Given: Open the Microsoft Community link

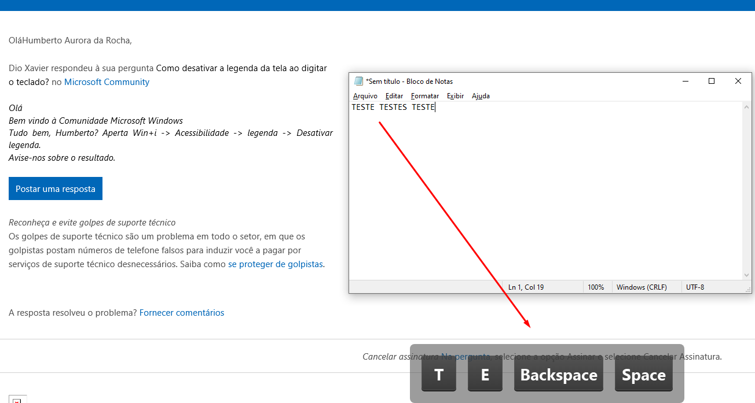Looking at the screenshot, I should (x=107, y=82).
